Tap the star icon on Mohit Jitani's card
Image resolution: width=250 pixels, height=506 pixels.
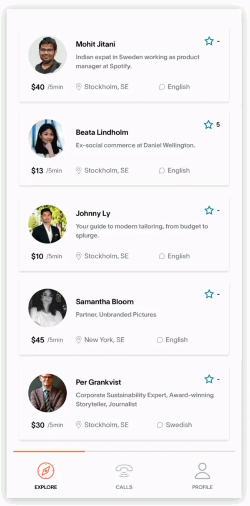pos(209,41)
